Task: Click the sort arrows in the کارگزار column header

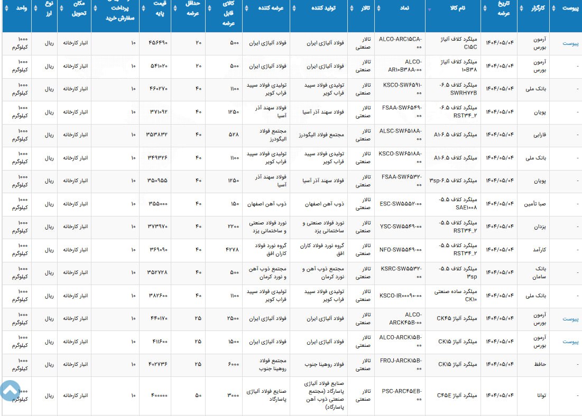Action: coord(521,8)
